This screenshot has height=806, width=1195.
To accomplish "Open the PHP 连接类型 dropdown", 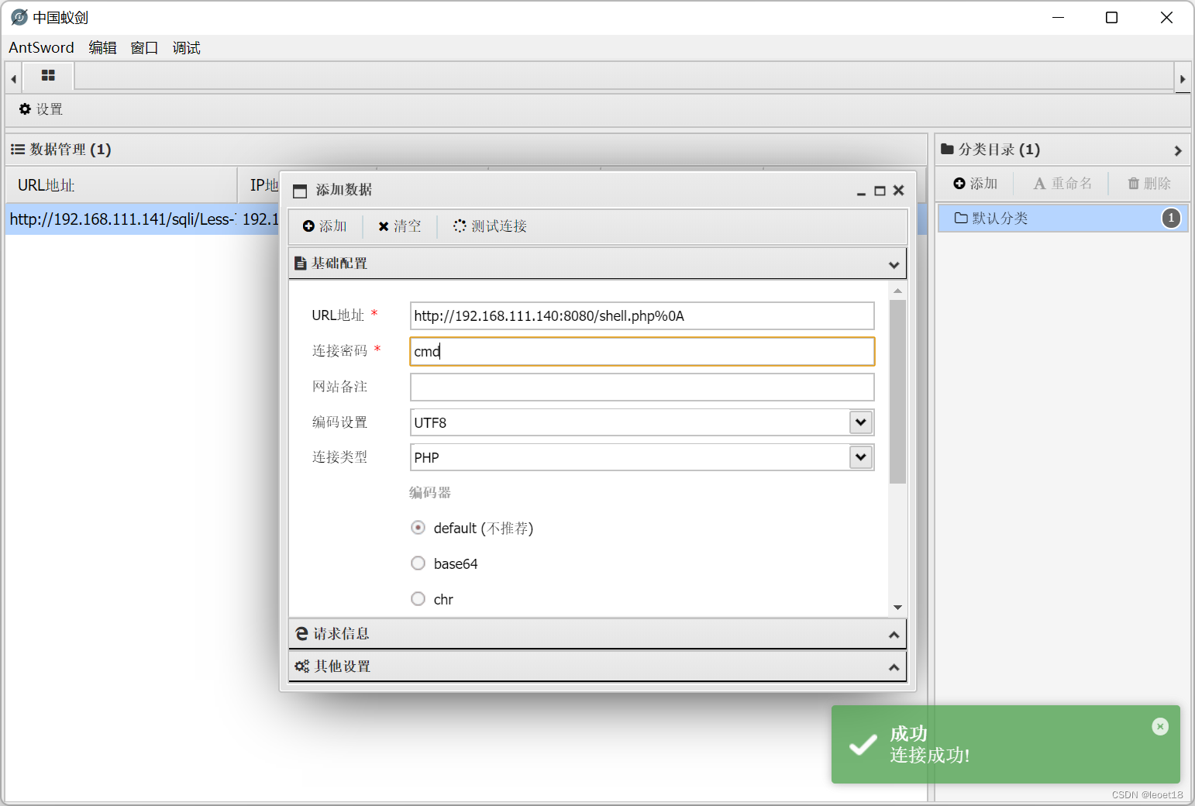I will click(859, 457).
